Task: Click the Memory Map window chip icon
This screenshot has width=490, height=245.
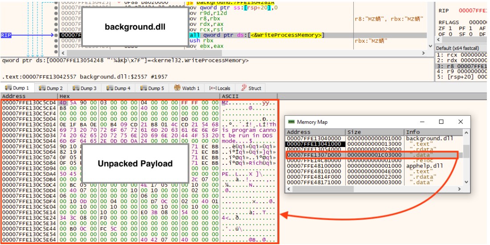Action: coord(291,122)
